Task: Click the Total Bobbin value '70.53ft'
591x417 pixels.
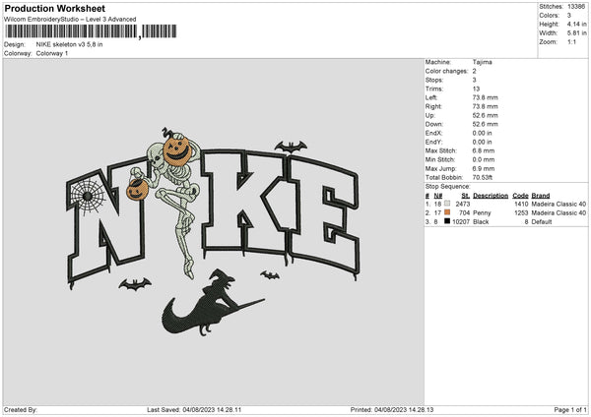Action: click(x=483, y=178)
